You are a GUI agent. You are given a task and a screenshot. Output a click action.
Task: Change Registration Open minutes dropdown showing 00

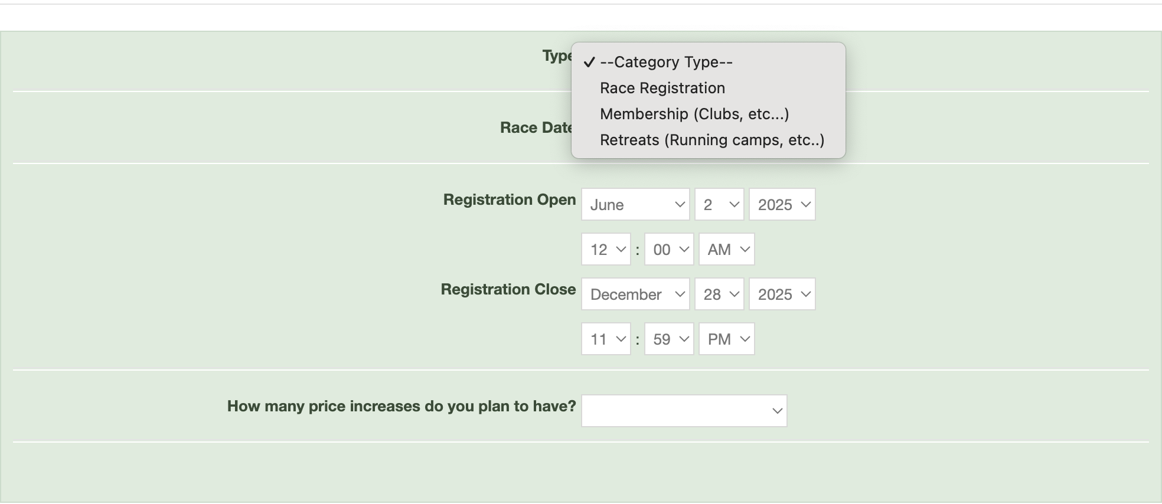point(669,249)
